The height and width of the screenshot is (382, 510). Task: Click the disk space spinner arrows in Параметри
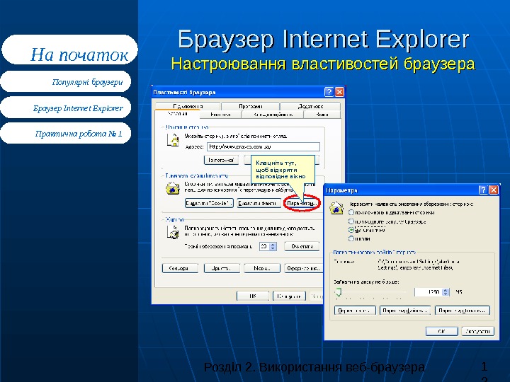pyautogui.click(x=446, y=292)
